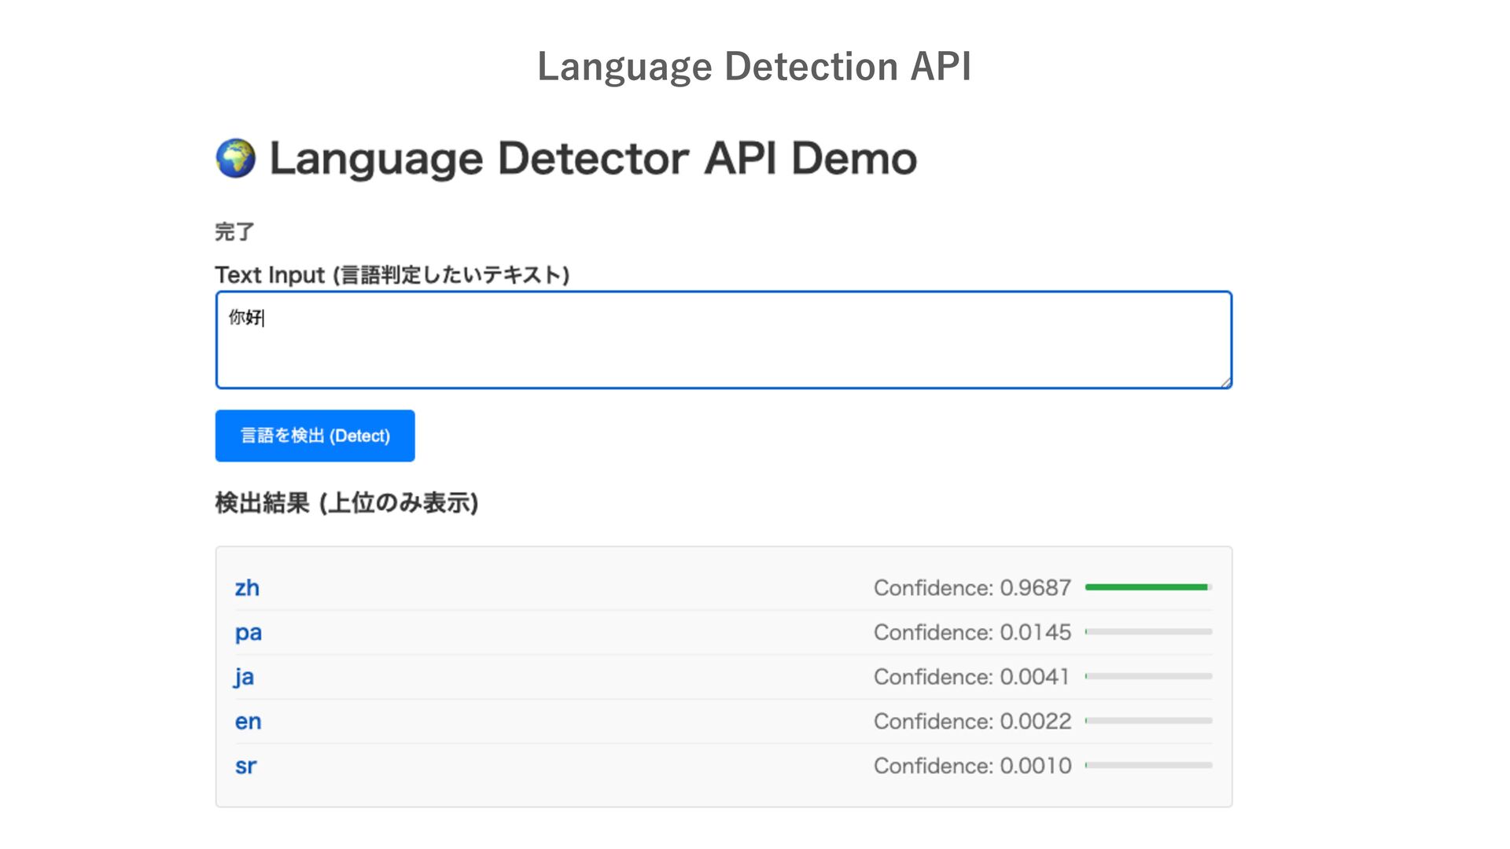This screenshot has height=849, width=1510.
Task: Select the pa language result
Action: pyautogui.click(x=248, y=633)
